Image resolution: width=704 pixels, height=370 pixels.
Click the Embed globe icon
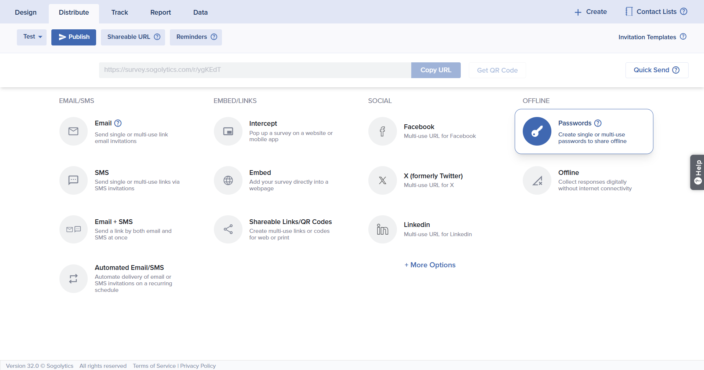pyautogui.click(x=228, y=180)
